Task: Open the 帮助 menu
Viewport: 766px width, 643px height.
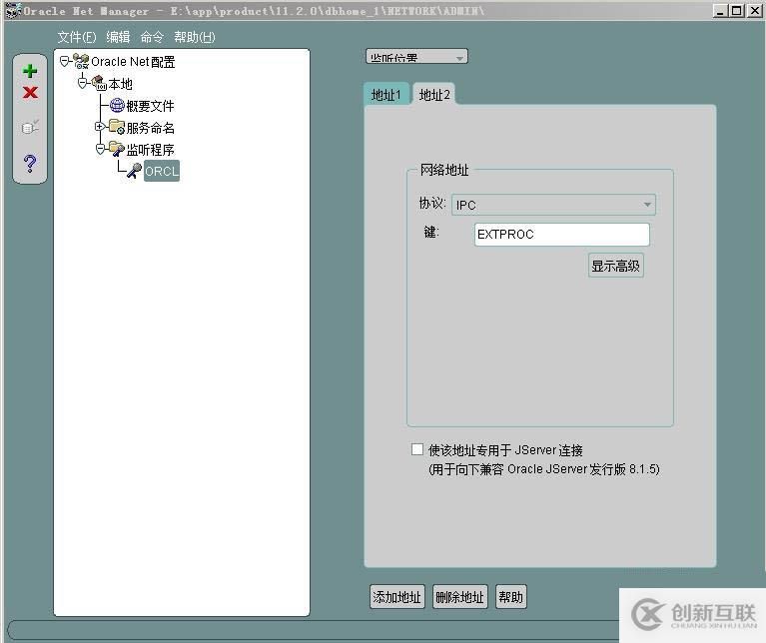Action: [x=195, y=37]
